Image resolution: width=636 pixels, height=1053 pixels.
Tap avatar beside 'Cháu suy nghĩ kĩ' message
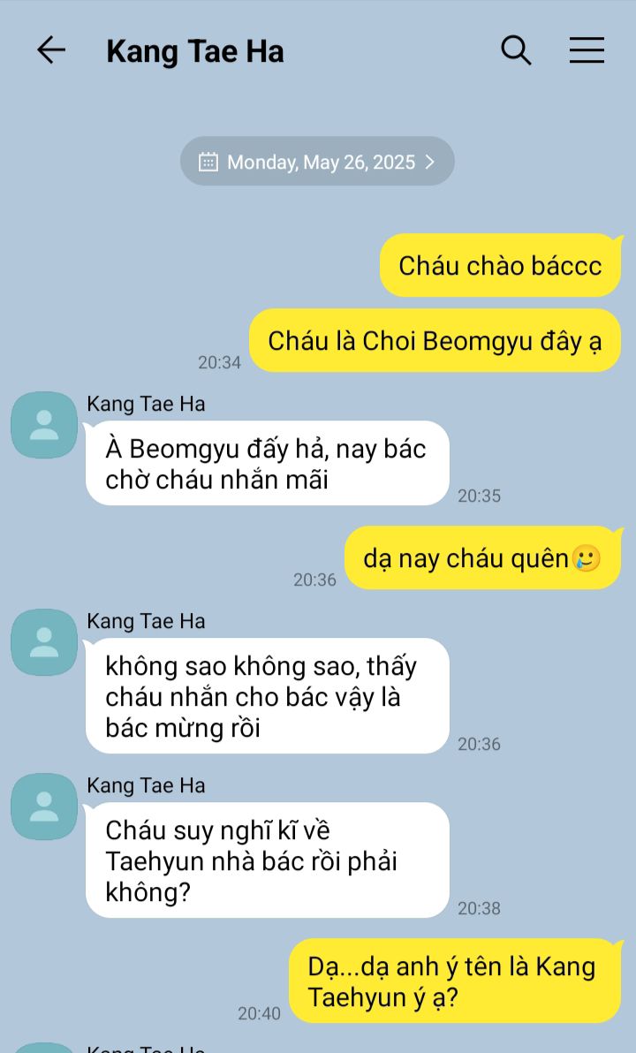tap(44, 807)
